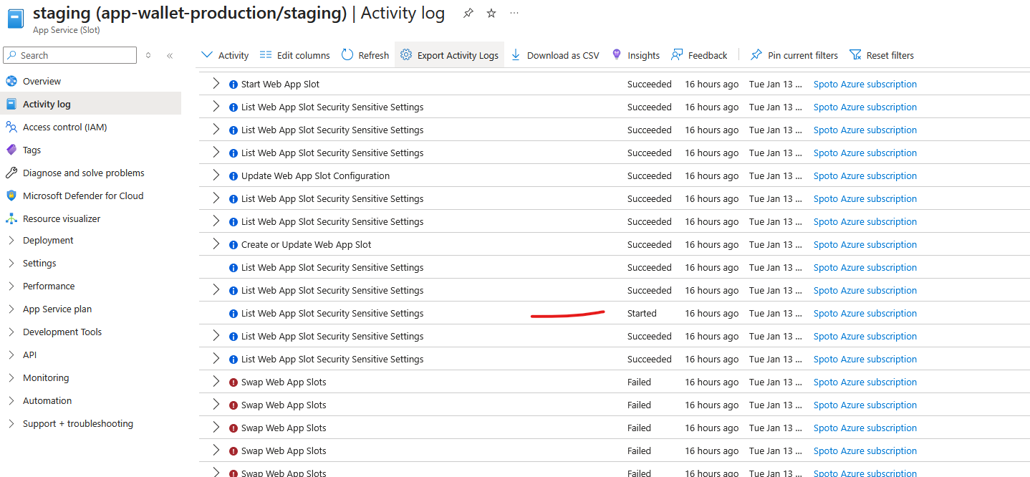Image resolution: width=1030 pixels, height=477 pixels.
Task: Expand the Update Web App Slot Configuration row
Action: [x=216, y=175]
